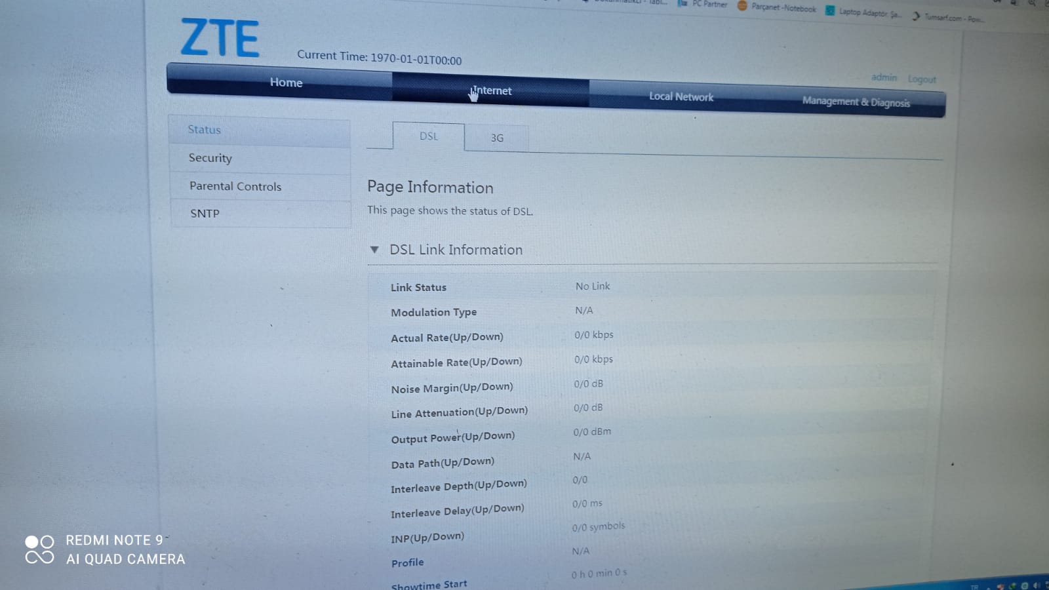
Task: Click the Noise Margin(Up/Down) label
Action: point(452,387)
